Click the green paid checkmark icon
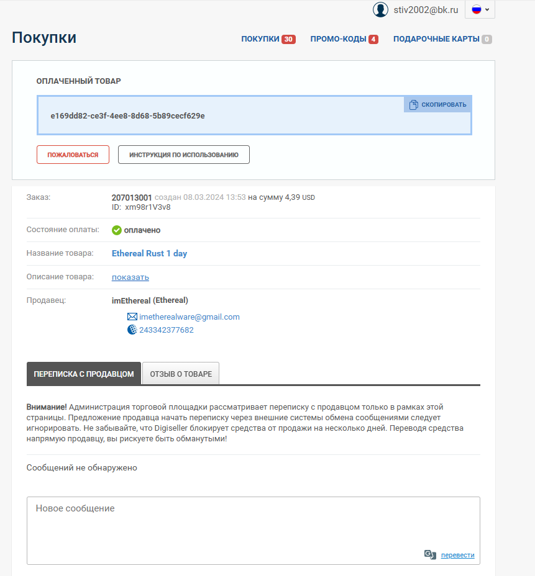 pos(117,230)
